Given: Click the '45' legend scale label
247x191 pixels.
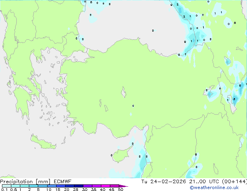Looking at the screenshot, I should [111, 189].
